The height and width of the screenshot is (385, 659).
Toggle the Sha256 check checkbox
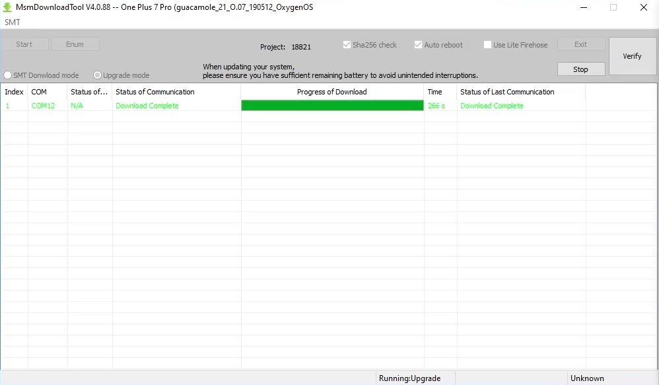point(347,44)
